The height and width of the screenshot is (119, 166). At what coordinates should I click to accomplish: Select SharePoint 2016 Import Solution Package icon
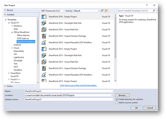44,36
